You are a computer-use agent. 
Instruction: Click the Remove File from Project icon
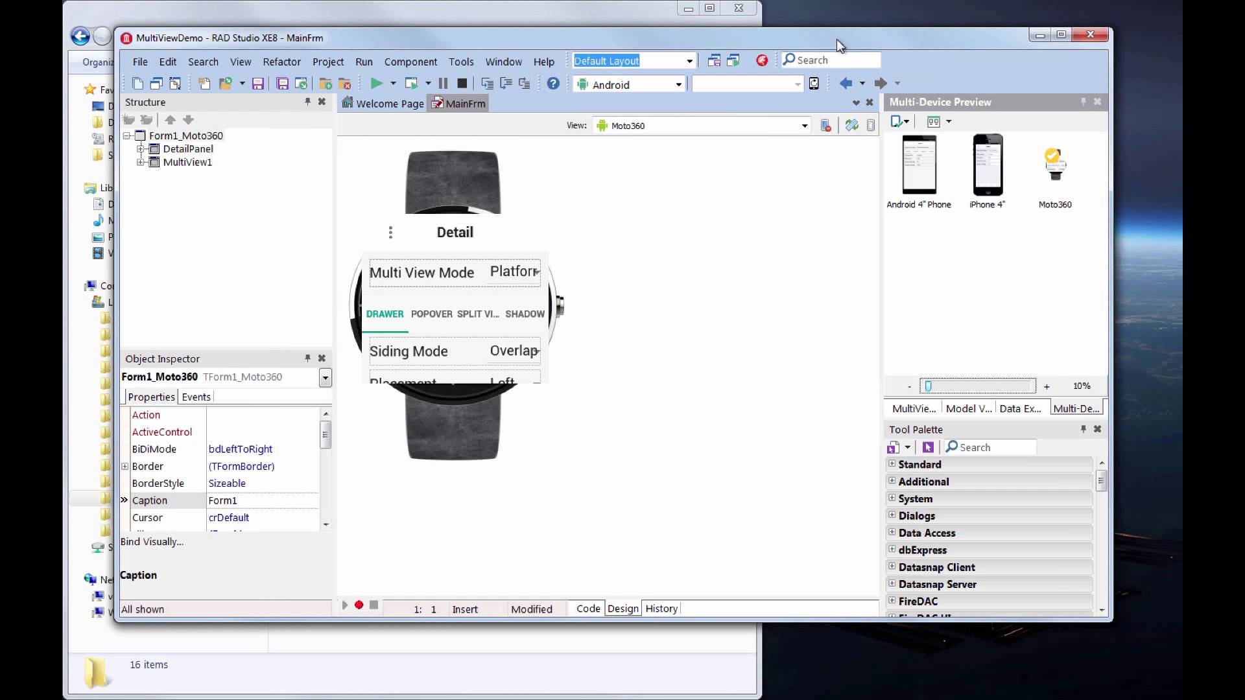[x=344, y=84]
